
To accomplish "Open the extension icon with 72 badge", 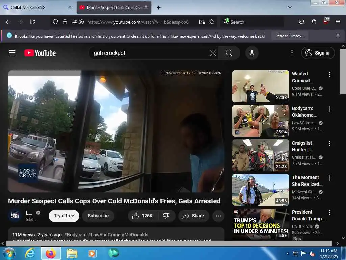I will (326, 21).
